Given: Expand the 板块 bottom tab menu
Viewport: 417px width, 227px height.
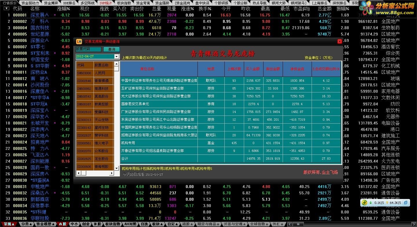Looking at the screenshot, I should tap(158, 224).
